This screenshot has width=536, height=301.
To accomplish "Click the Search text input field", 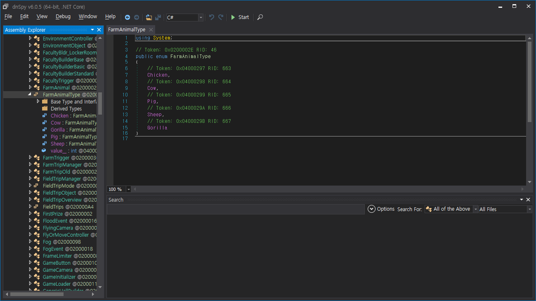I will click(x=235, y=209).
